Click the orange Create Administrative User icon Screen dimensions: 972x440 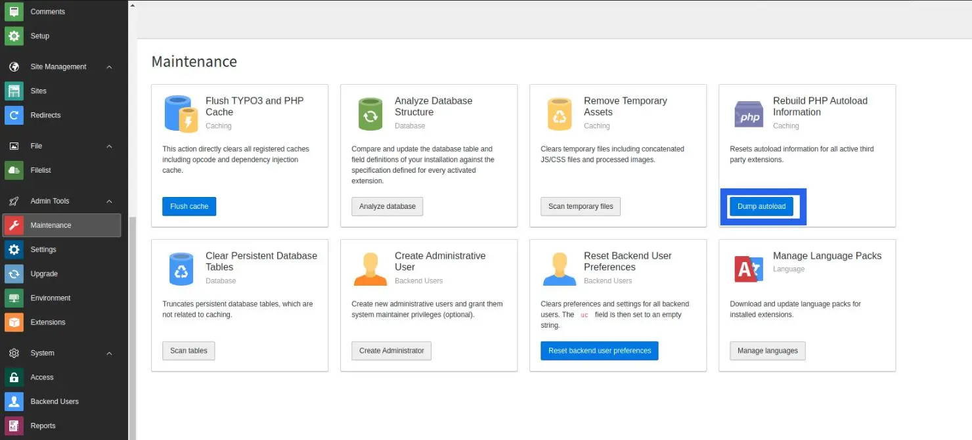pyautogui.click(x=370, y=269)
